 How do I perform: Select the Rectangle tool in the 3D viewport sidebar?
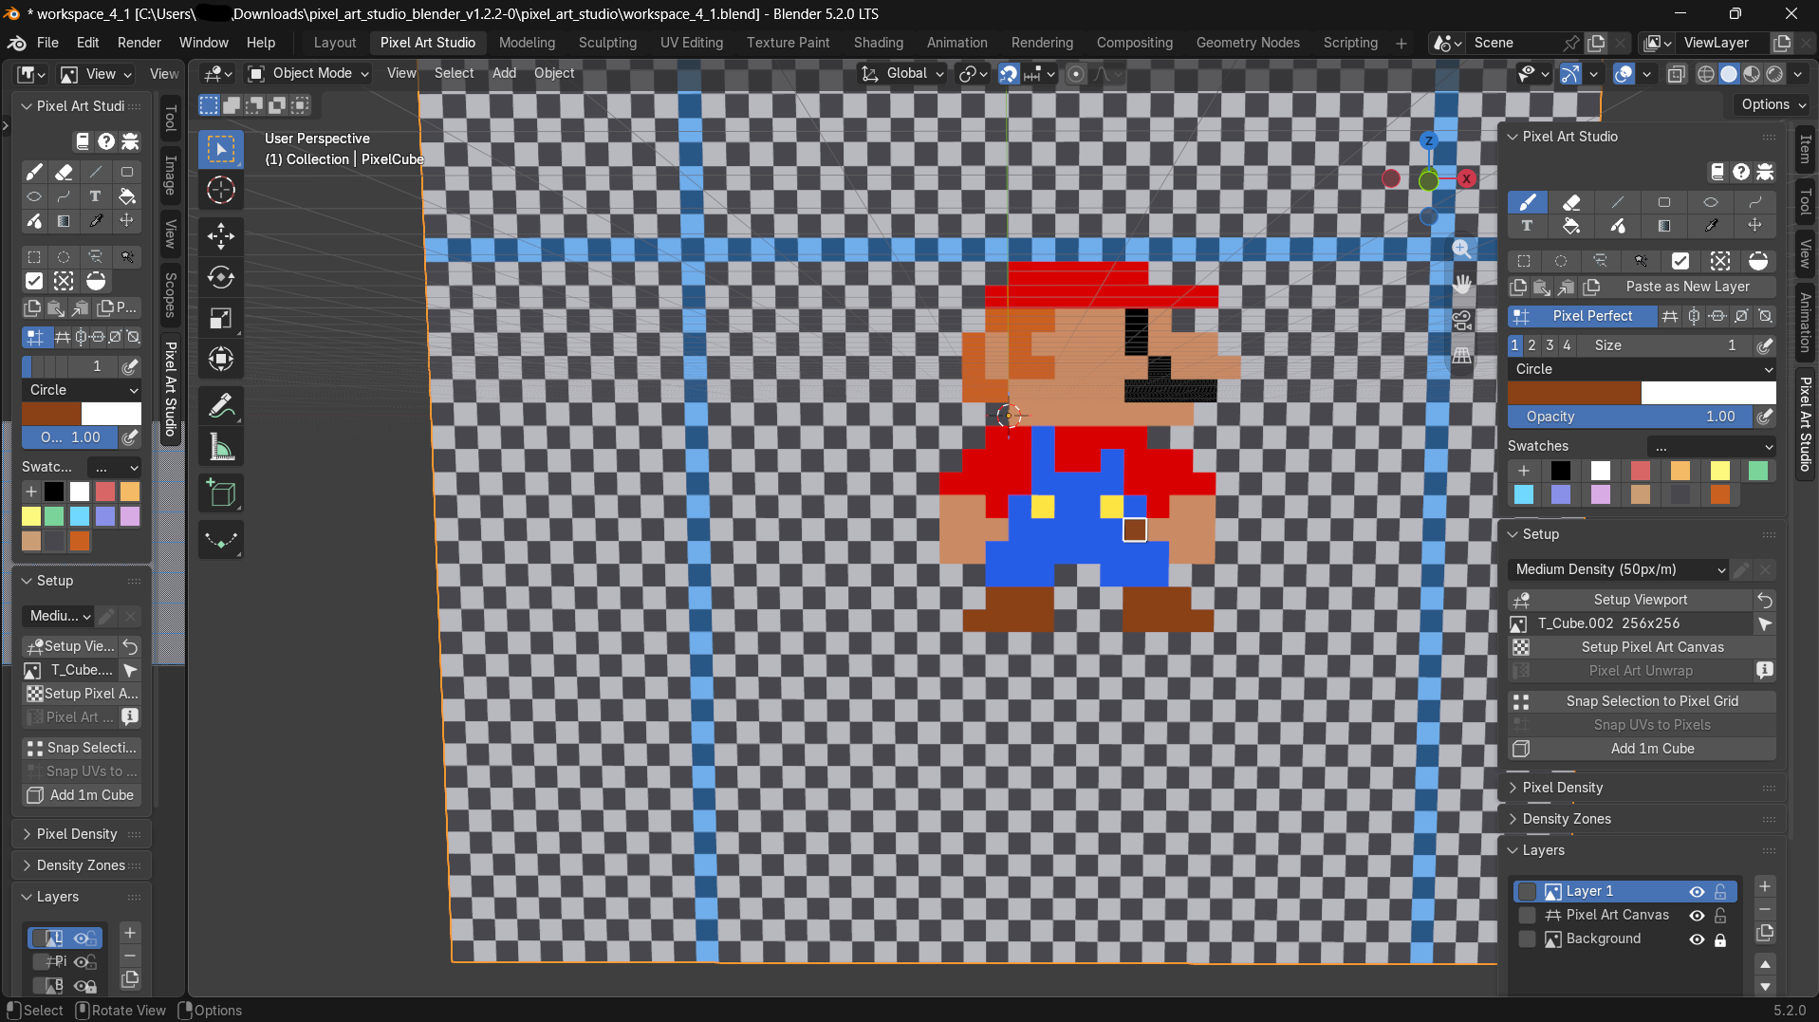click(x=1663, y=202)
